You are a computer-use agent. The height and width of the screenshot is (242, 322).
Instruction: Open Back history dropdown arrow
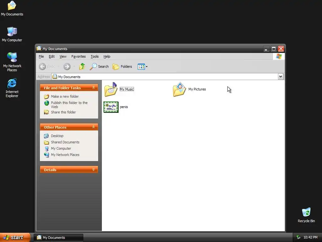(x=58, y=66)
